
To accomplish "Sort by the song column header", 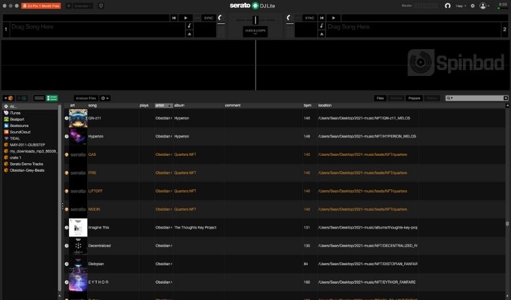I will (x=113, y=105).
